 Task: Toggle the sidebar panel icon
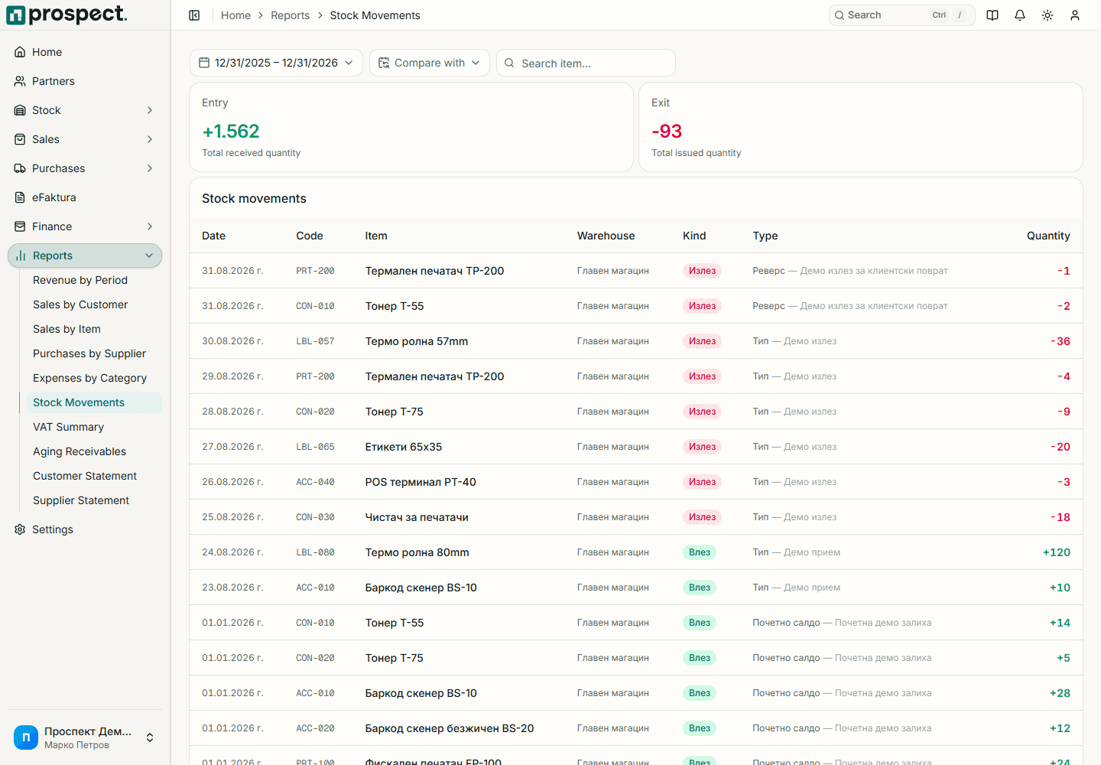(x=194, y=15)
